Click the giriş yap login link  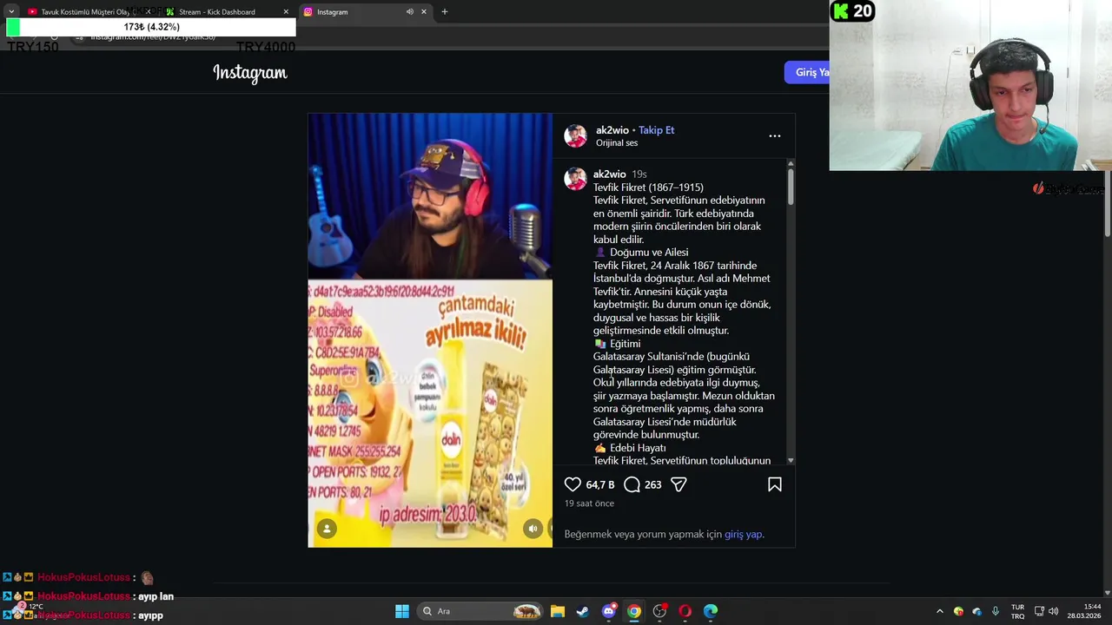tap(743, 534)
